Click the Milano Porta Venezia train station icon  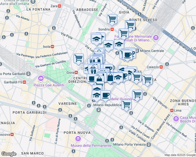coord(149,145)
